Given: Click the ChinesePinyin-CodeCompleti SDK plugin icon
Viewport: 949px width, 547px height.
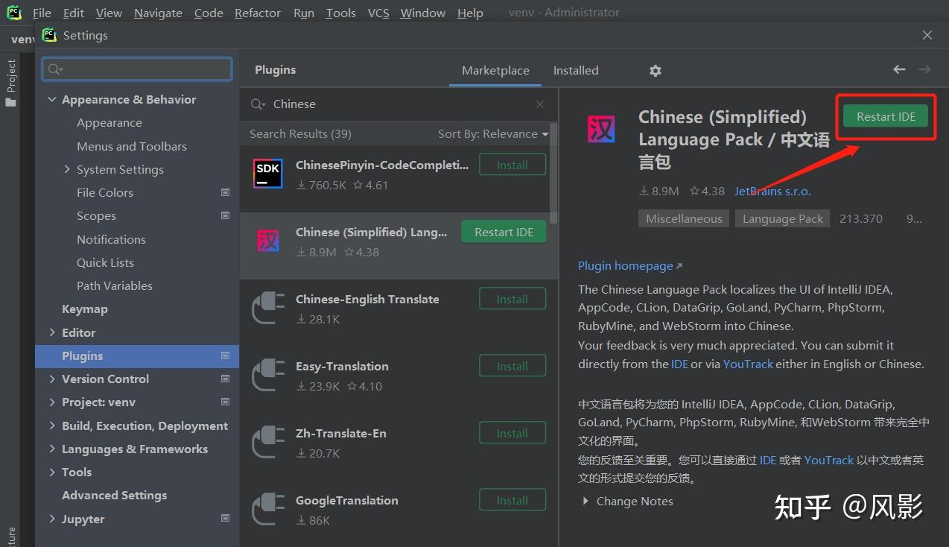Looking at the screenshot, I should (267, 174).
